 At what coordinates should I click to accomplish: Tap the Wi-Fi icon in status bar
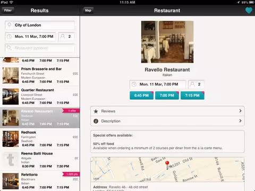pyautogui.click(x=11, y=2)
